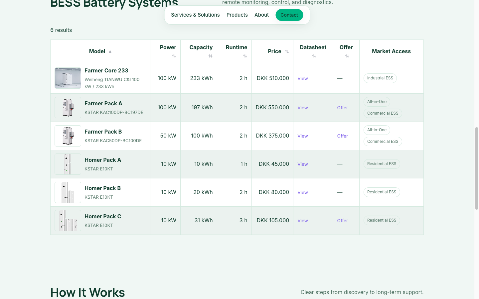The image size is (479, 299).
Task: Click the Power column sort icon
Action: click(174, 56)
